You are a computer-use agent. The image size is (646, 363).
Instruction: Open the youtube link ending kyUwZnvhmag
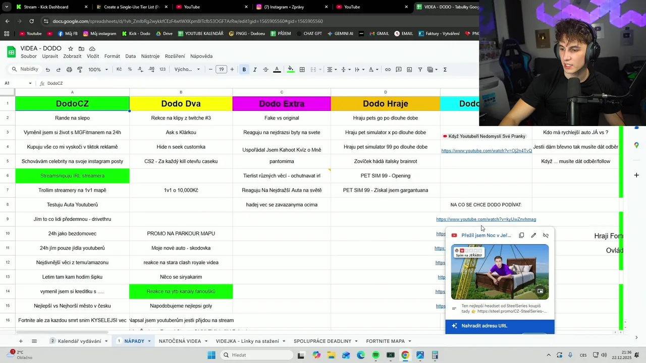click(x=486, y=219)
